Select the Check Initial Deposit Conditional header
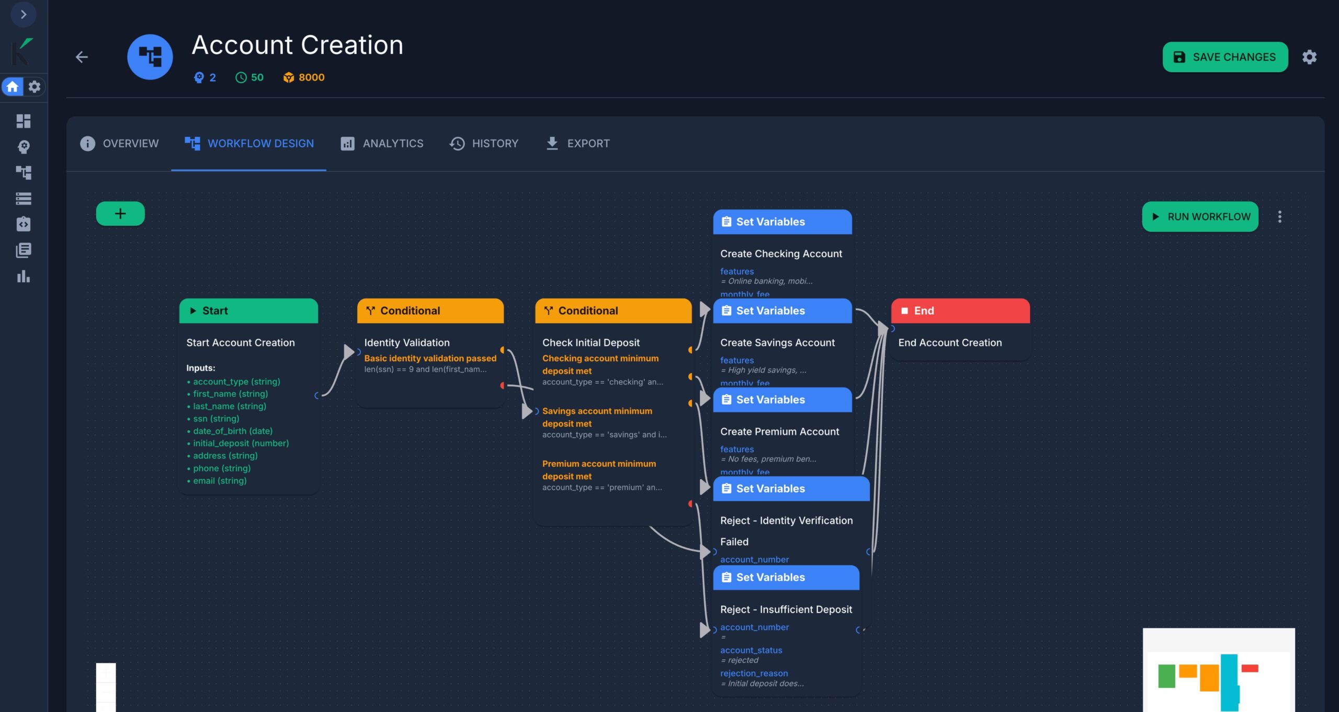1339x712 pixels. point(613,311)
